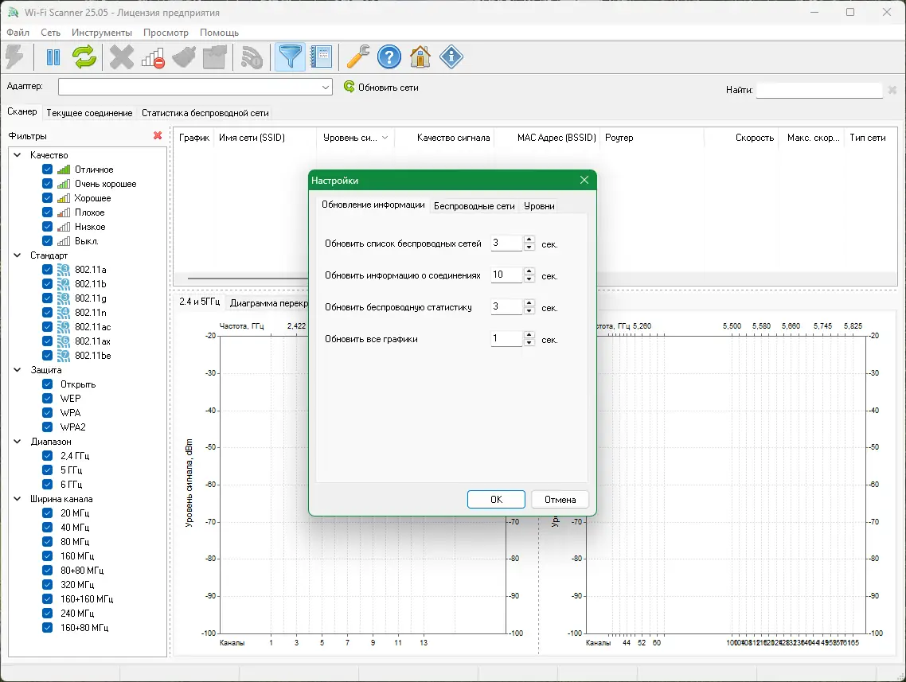Click the Найти search field
This screenshot has width=906, height=682.
coord(818,91)
